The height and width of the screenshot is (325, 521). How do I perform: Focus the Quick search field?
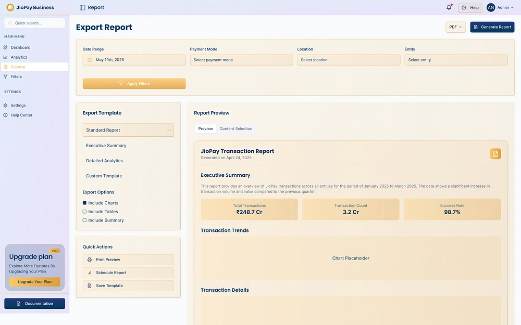34,23
